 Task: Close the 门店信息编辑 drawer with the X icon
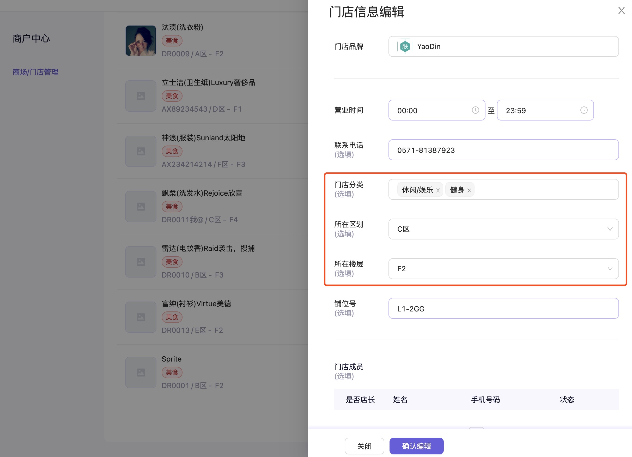click(621, 11)
